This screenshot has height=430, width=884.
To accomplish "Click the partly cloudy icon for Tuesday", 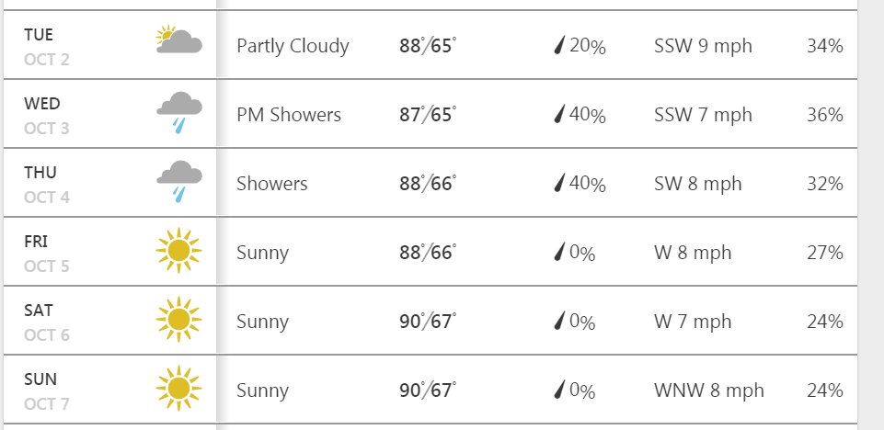I will pos(178,40).
